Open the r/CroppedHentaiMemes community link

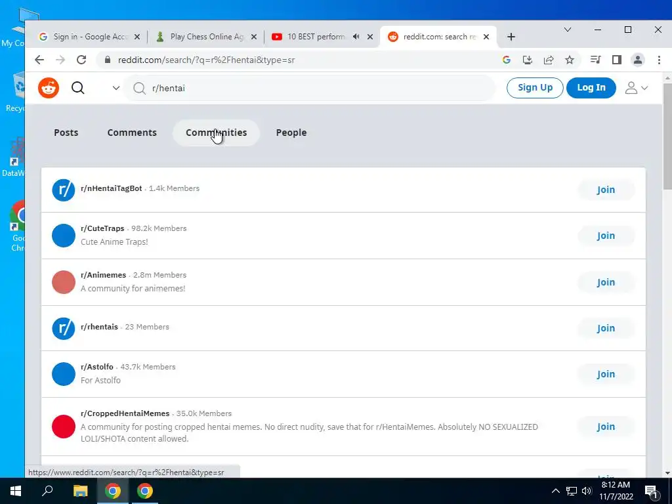tap(125, 413)
